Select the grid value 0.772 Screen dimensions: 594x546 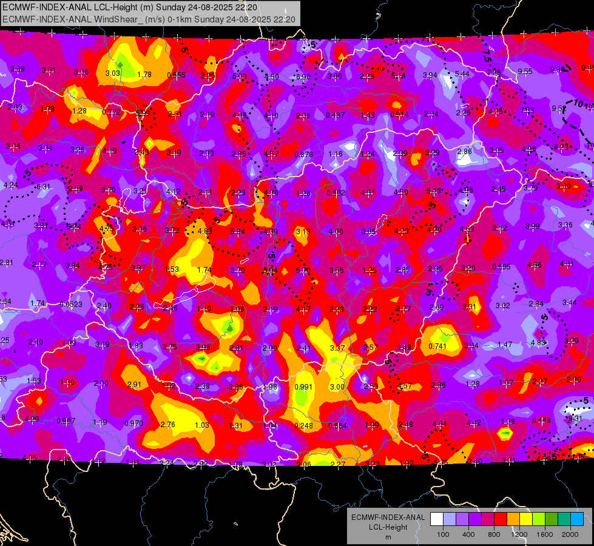pyautogui.click(x=112, y=112)
